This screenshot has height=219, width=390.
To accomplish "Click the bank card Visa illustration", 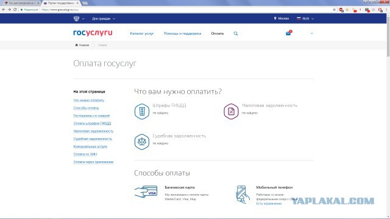I will 146,192.
